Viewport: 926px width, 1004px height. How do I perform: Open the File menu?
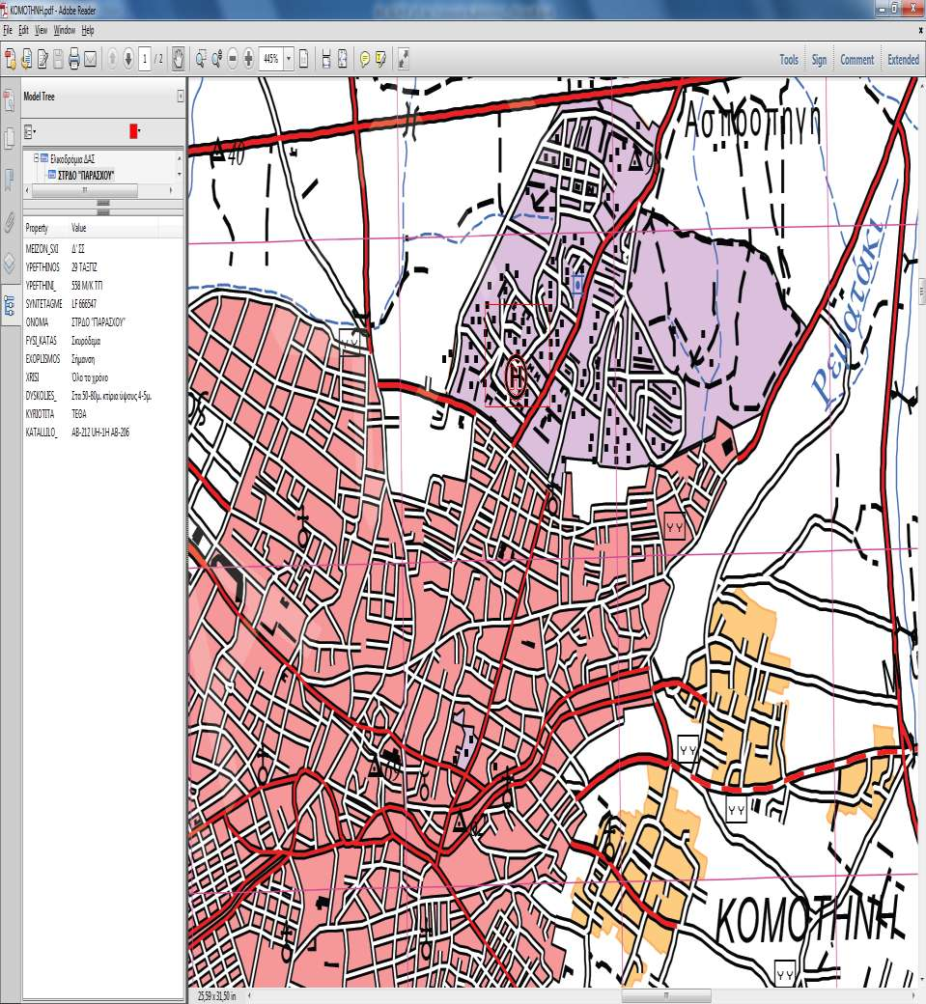point(8,30)
